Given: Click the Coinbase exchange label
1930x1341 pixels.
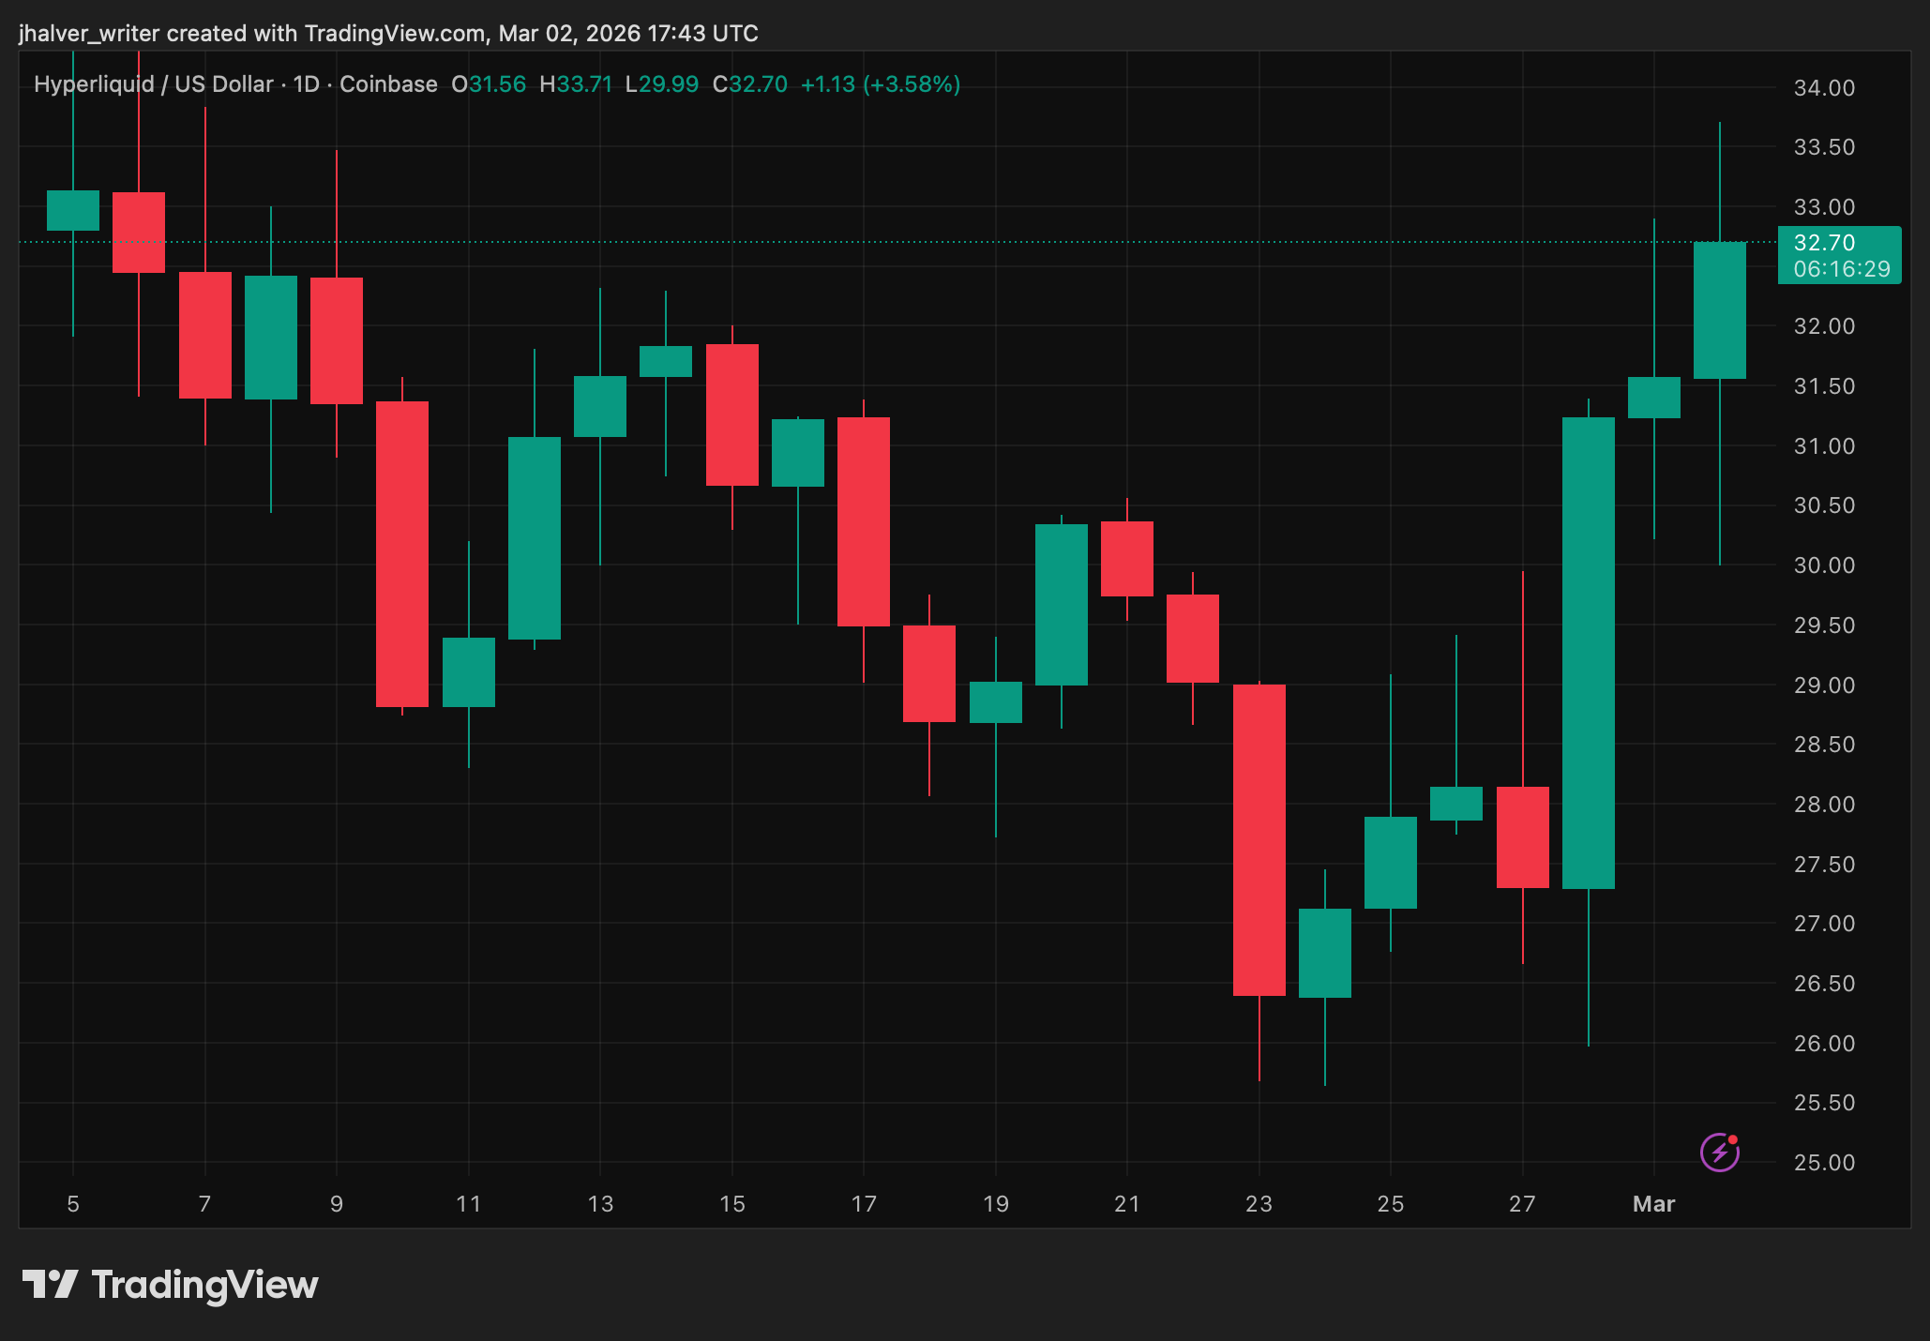Looking at the screenshot, I should click(388, 84).
